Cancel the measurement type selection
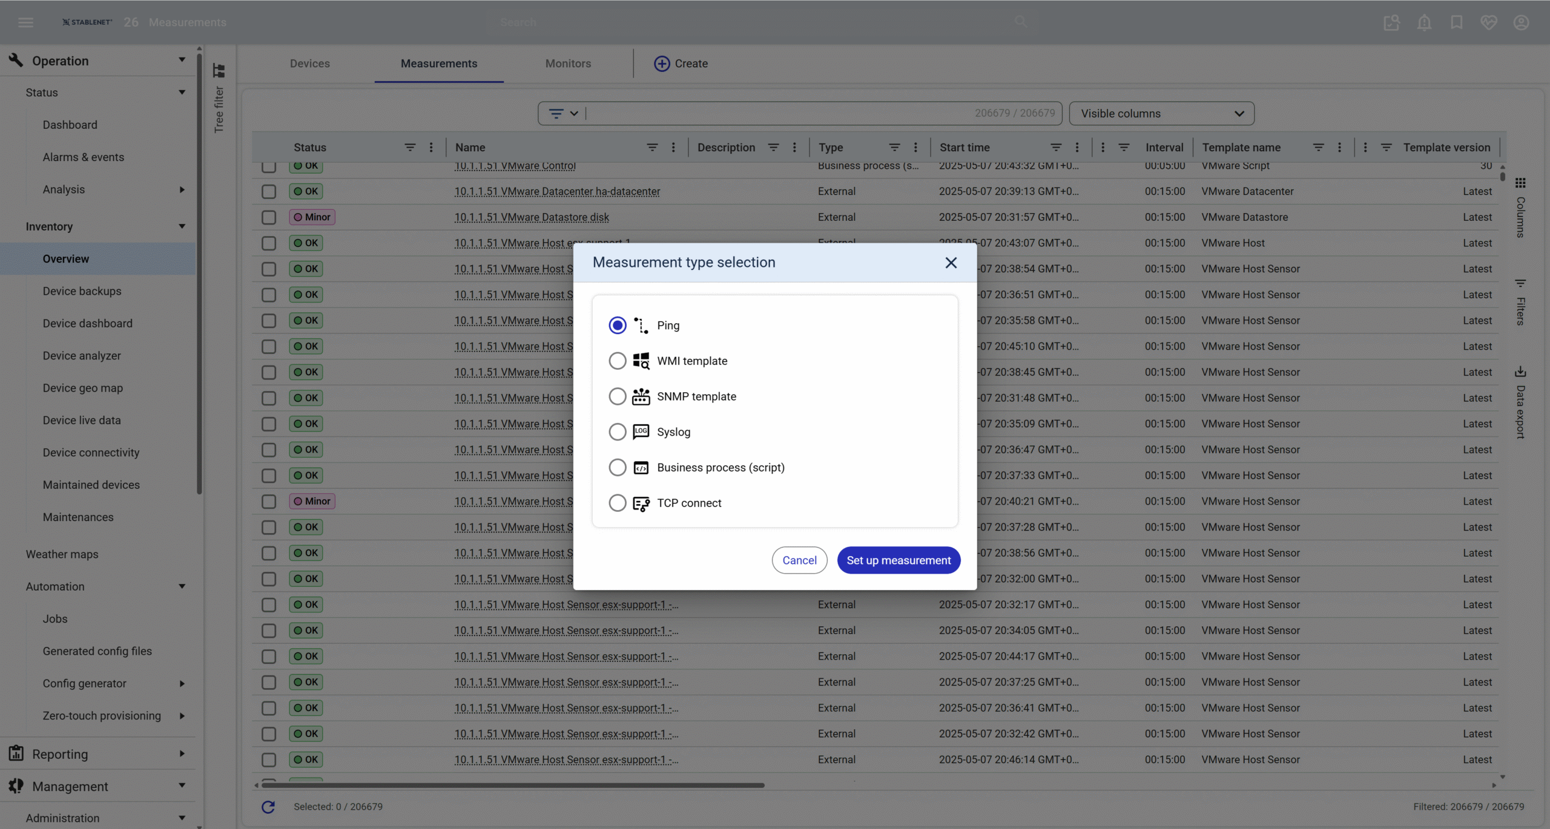The height and width of the screenshot is (829, 1550). coord(799,560)
